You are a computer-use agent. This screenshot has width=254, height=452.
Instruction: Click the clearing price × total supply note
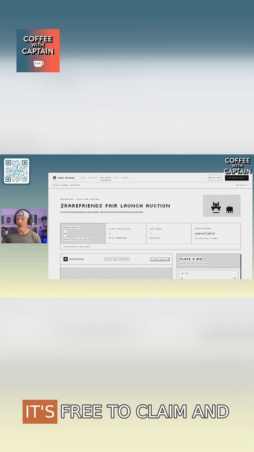(77, 247)
